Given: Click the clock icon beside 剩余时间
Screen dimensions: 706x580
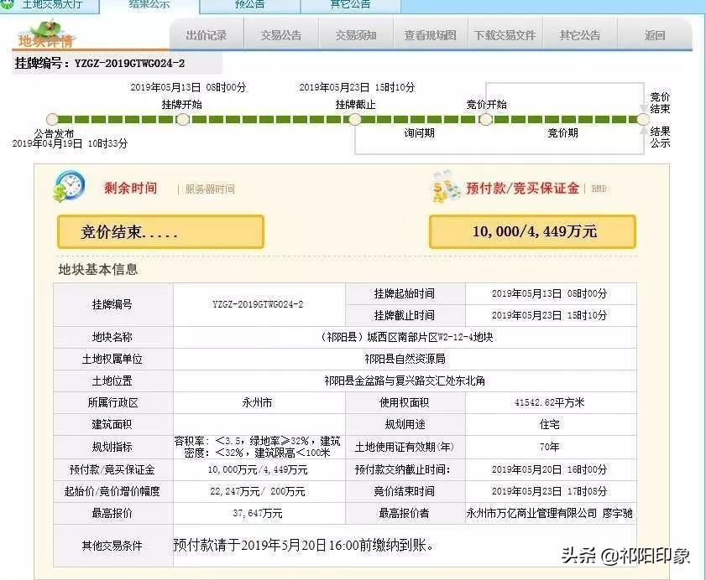Looking at the screenshot, I should pos(71,185).
